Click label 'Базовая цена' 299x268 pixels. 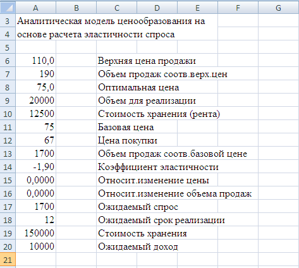click(126, 127)
